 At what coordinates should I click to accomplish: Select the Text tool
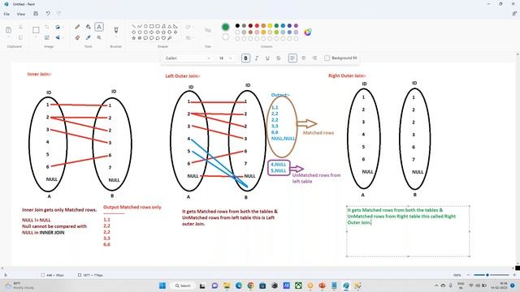99,27
